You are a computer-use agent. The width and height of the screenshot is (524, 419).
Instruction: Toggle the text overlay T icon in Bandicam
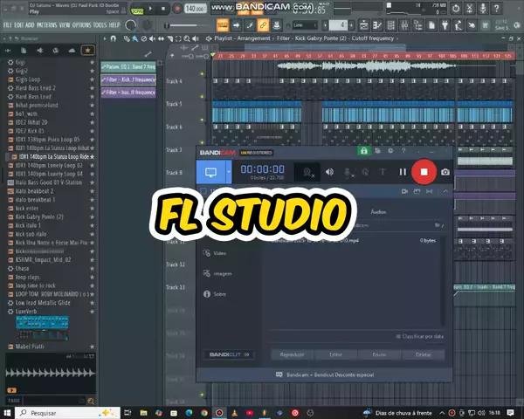coord(382,172)
